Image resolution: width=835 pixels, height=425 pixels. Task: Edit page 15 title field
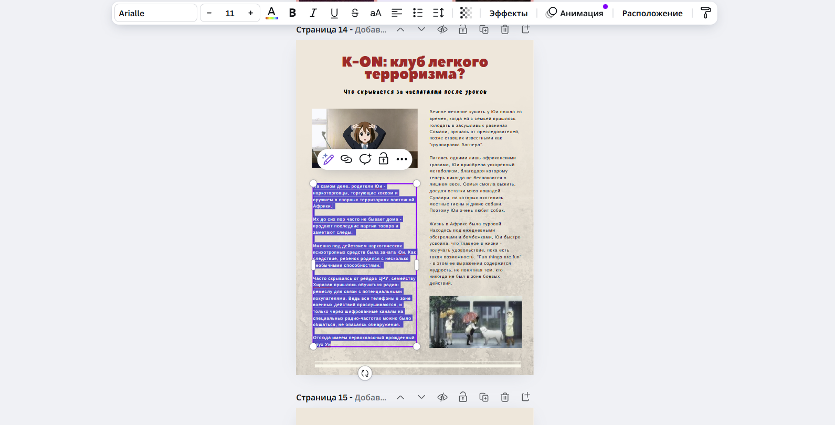click(x=371, y=398)
